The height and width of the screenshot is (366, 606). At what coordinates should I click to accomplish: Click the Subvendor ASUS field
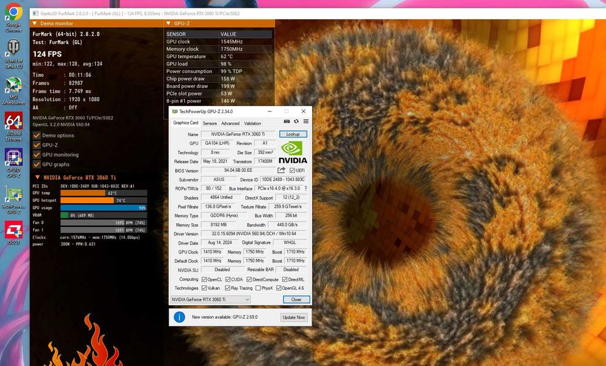pyautogui.click(x=219, y=179)
